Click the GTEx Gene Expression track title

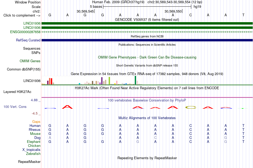point(147,74)
